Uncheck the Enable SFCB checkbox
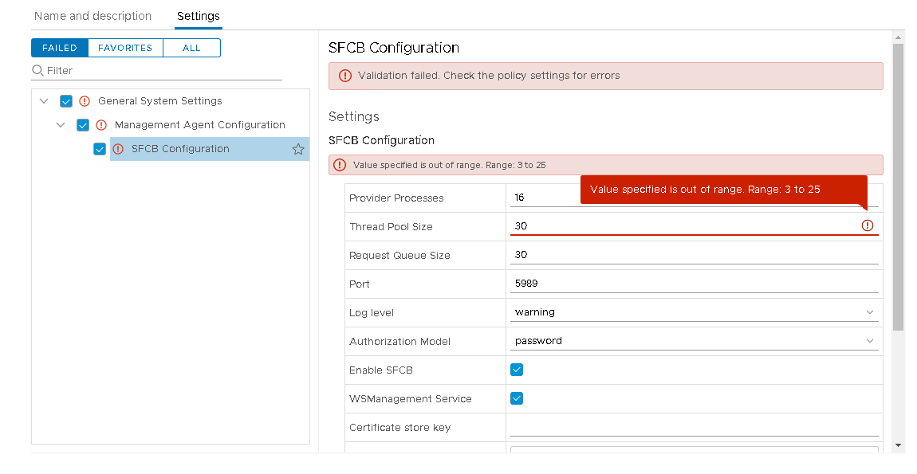 point(517,369)
